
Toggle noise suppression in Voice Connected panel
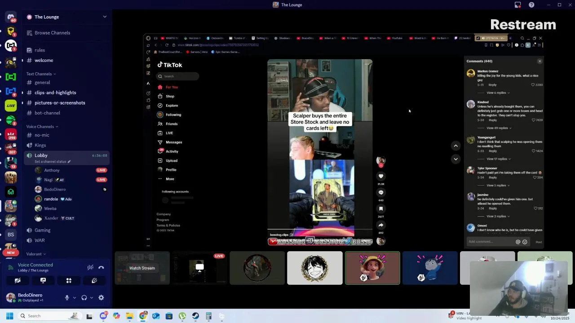(x=90, y=267)
